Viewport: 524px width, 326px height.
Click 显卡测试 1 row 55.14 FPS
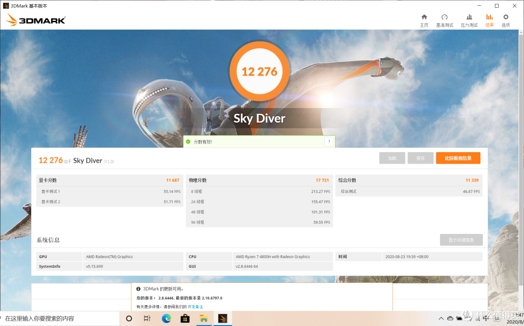[110, 191]
